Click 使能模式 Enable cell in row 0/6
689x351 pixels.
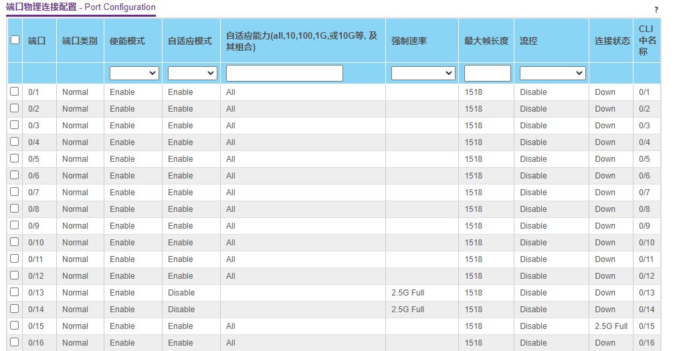point(122,176)
